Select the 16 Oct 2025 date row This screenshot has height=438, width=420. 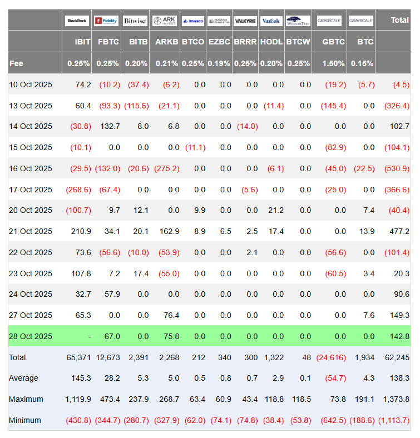(209, 168)
